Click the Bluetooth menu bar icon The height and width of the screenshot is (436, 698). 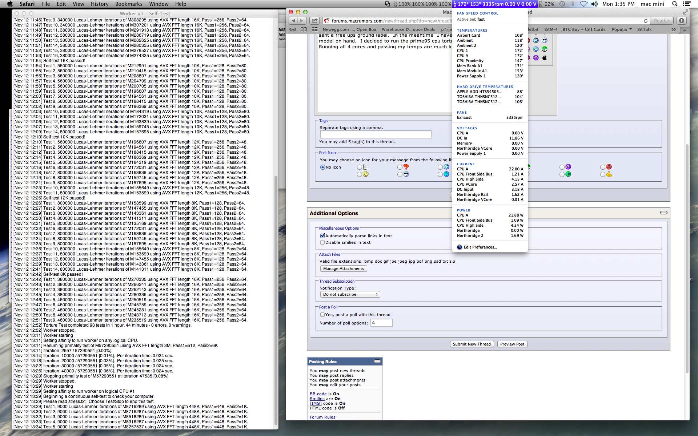[x=573, y=4]
